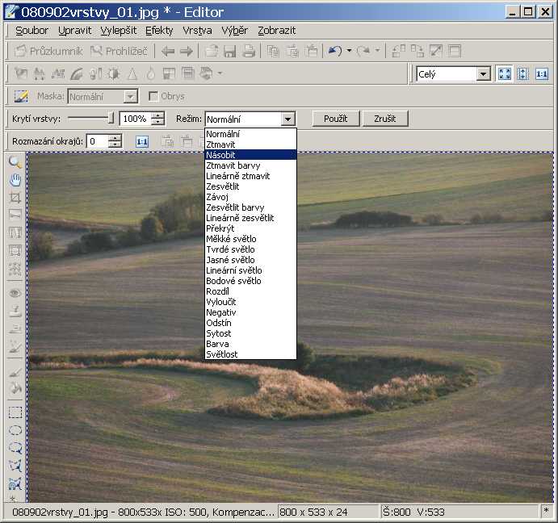The width and height of the screenshot is (558, 523).
Task: Click the Rozmazání okrajů value field
Action: [97, 141]
